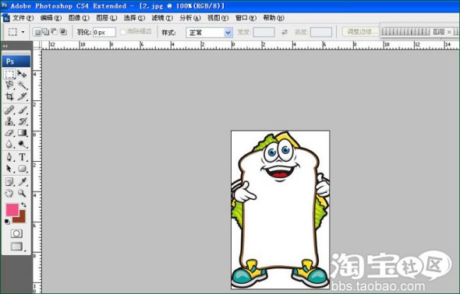This screenshot has width=460, height=294.
Task: Open the screen mode selector in toolbox
Action: [17, 247]
